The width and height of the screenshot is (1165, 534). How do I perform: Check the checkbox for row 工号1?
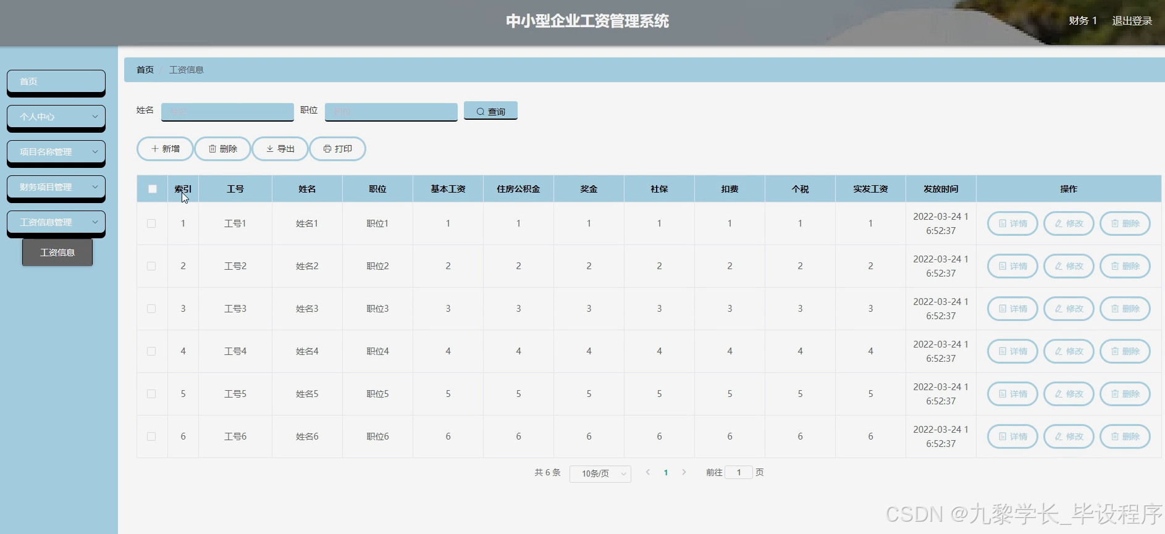[151, 223]
